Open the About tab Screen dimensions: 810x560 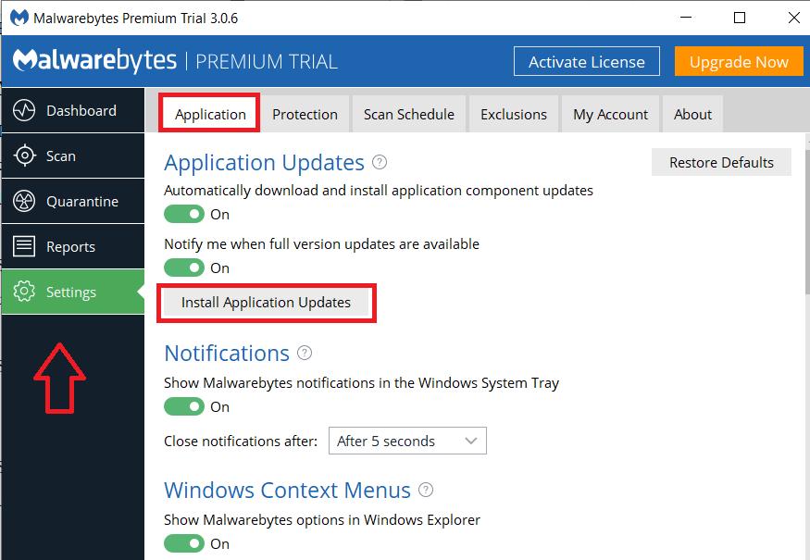click(692, 114)
